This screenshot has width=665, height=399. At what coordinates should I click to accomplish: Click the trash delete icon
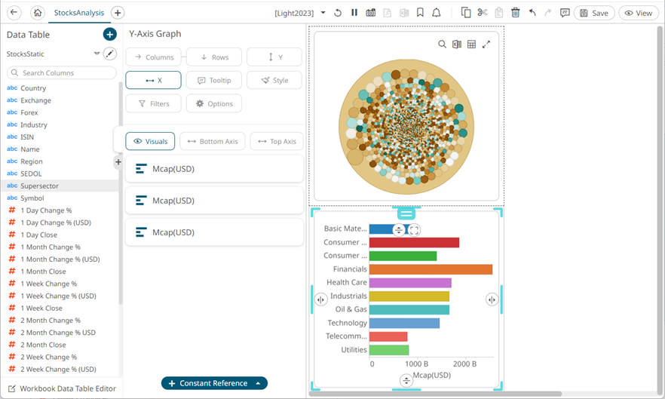(516, 13)
